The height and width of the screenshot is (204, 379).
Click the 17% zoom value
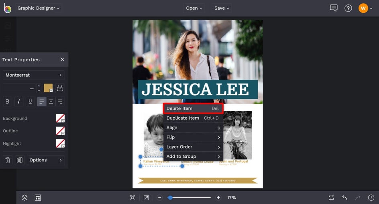231,198
